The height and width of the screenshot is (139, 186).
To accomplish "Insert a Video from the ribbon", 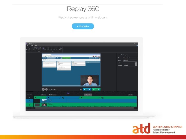I will pyautogui.click(x=34, y=49).
